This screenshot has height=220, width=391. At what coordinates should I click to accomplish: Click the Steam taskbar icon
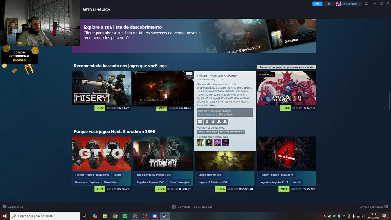(x=165, y=216)
